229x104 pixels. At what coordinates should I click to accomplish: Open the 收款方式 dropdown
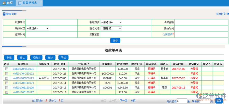pos(111,22)
